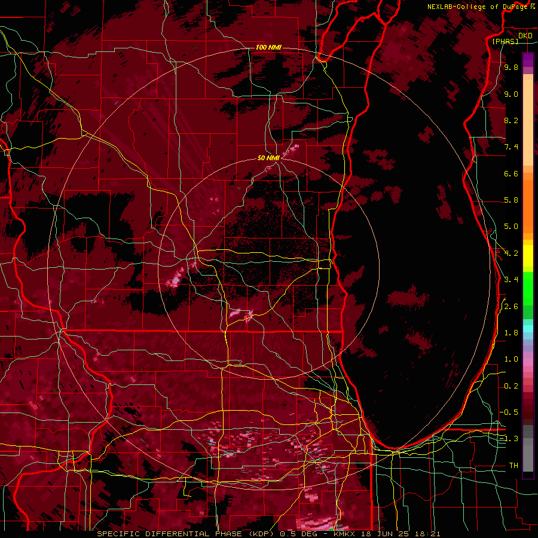This screenshot has width=538, height=538.
Task: Click the 7.4 value on the color scale
Action: point(511,147)
